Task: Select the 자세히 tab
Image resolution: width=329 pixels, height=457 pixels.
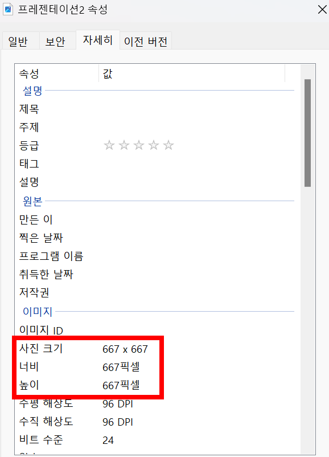Action: [98, 40]
